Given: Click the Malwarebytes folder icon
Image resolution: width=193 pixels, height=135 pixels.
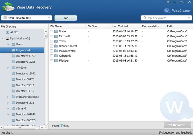Looking at the screenshot, I should [x=56, y=51].
